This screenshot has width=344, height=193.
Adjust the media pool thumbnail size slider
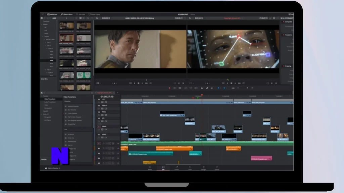(66, 18)
